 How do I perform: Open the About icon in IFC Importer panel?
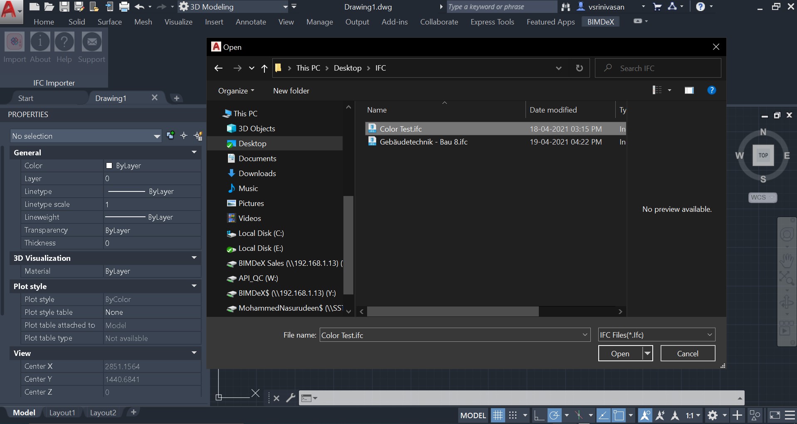40,42
